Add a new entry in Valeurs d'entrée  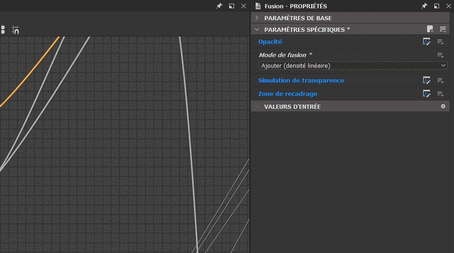coord(443,106)
